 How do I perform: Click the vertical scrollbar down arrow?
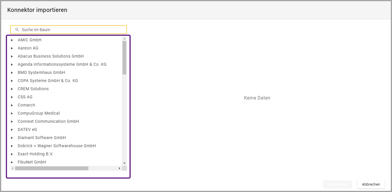click(x=124, y=163)
